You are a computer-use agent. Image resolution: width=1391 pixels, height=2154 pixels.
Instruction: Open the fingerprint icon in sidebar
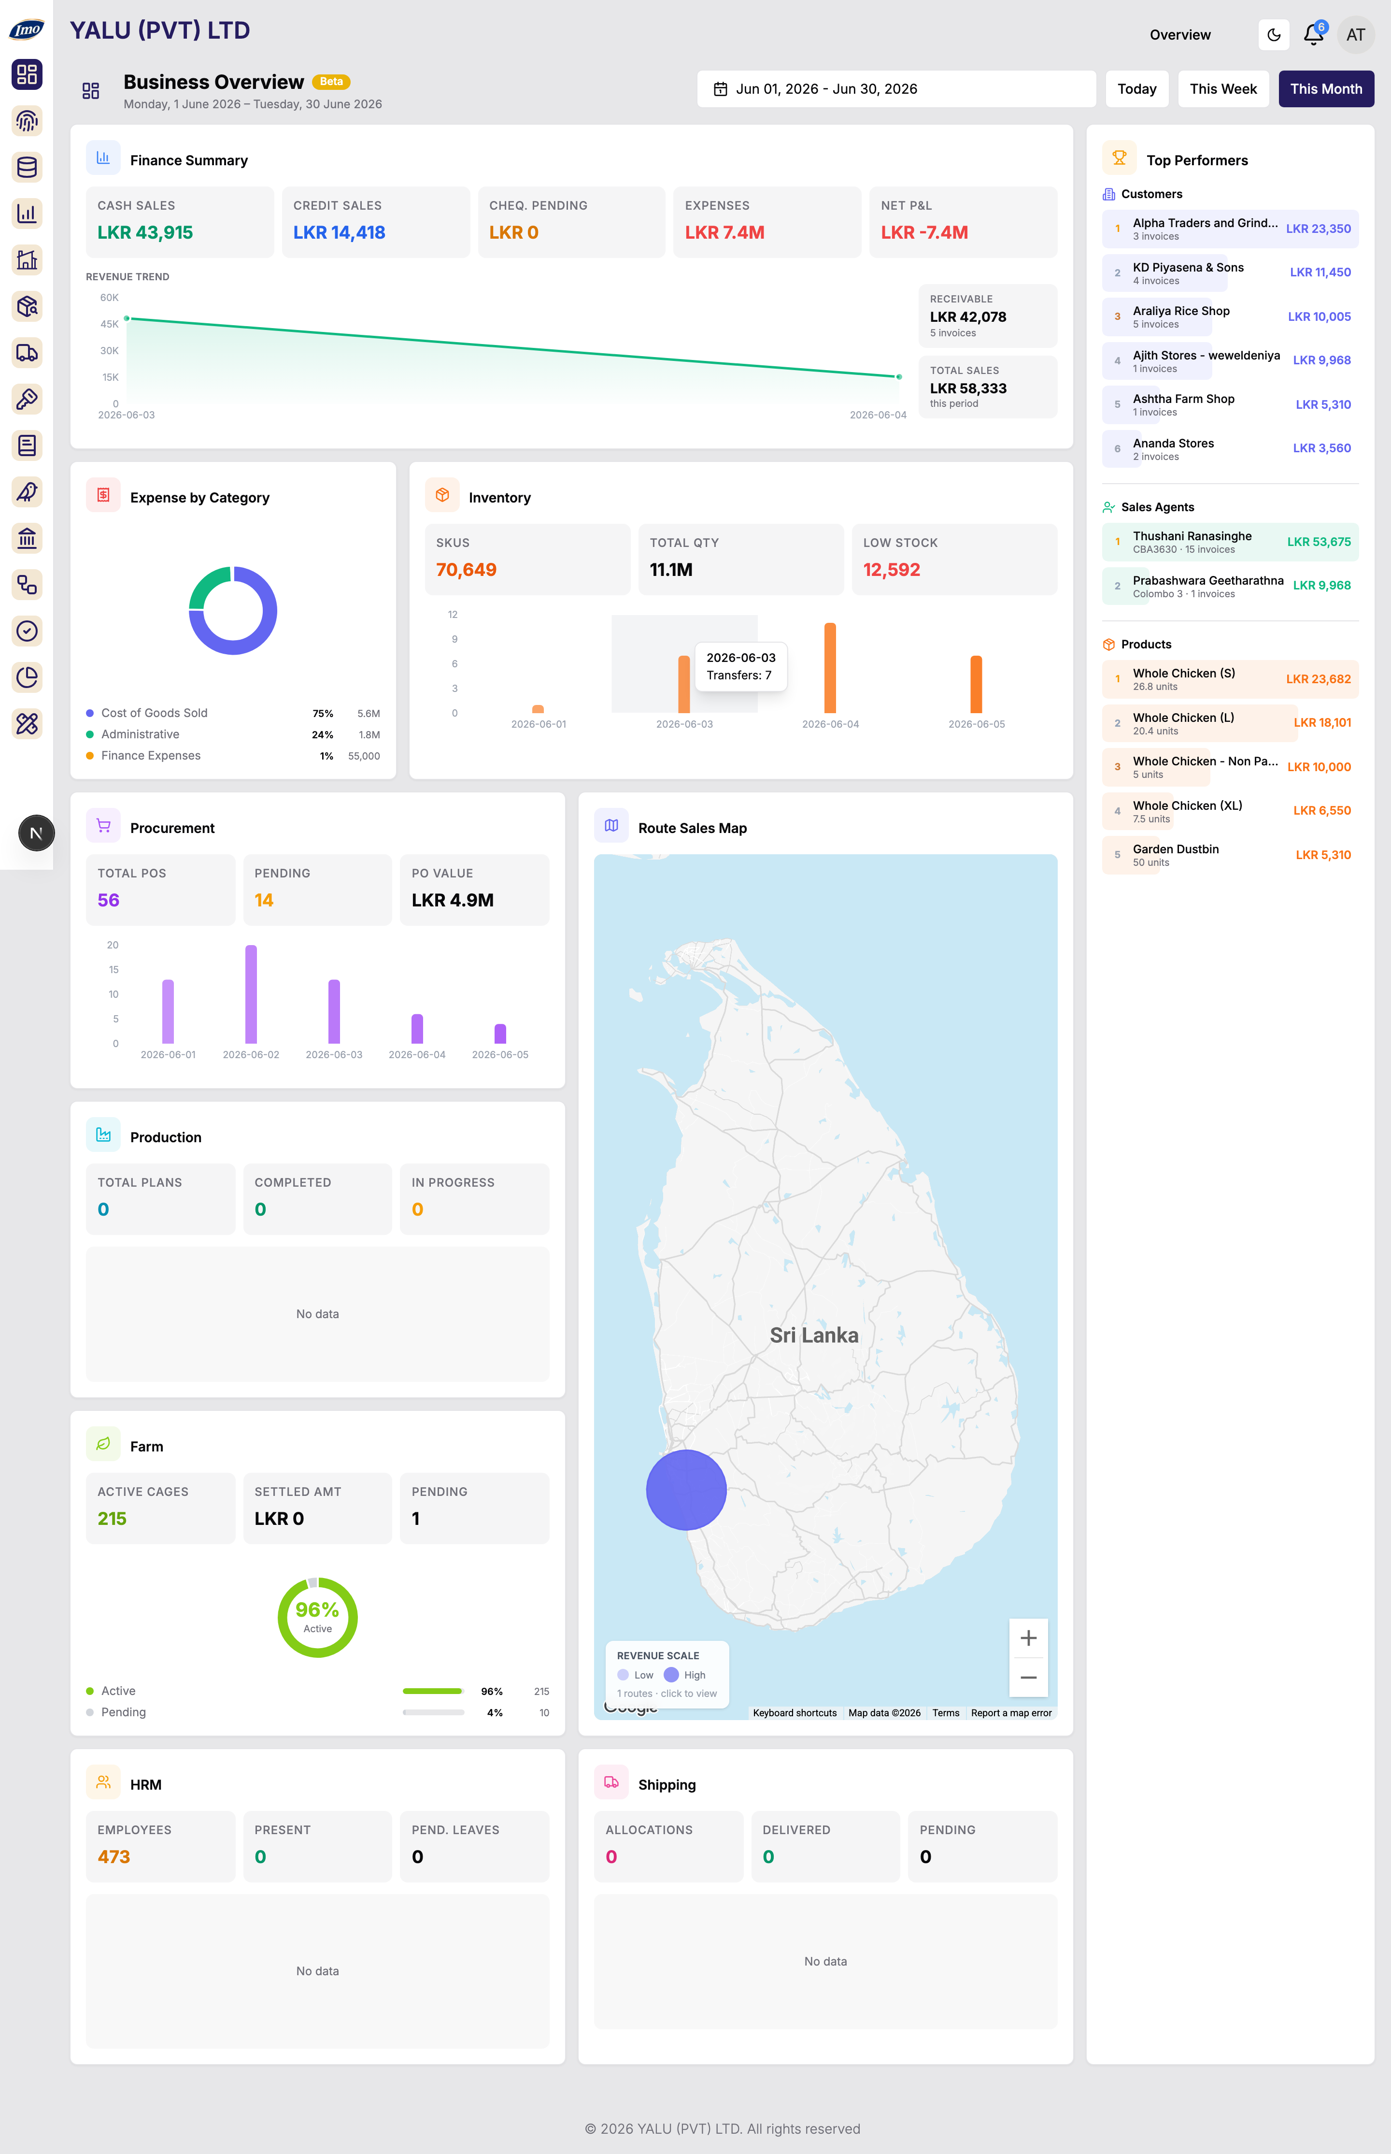[27, 120]
